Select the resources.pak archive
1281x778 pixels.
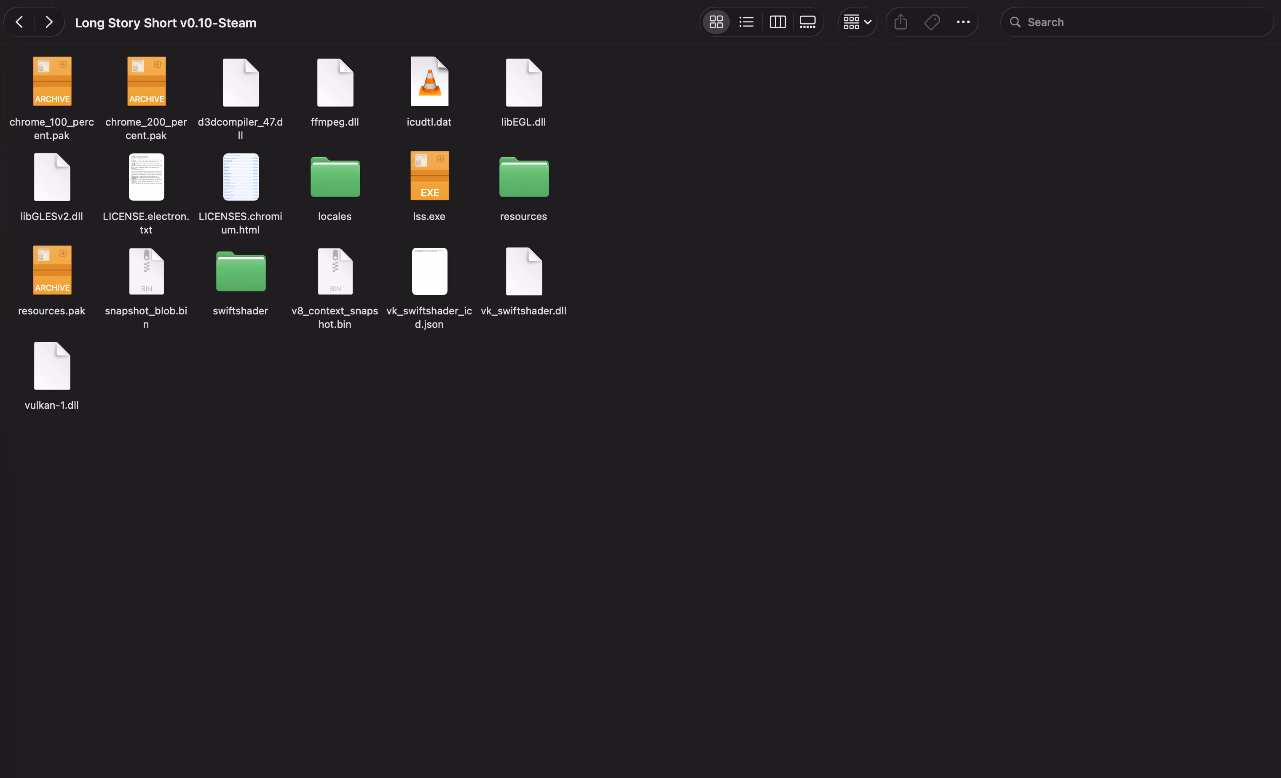point(52,271)
